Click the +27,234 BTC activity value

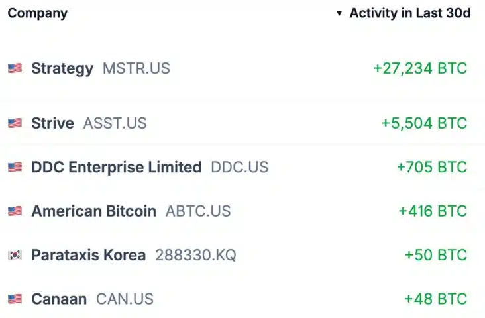[420, 68]
